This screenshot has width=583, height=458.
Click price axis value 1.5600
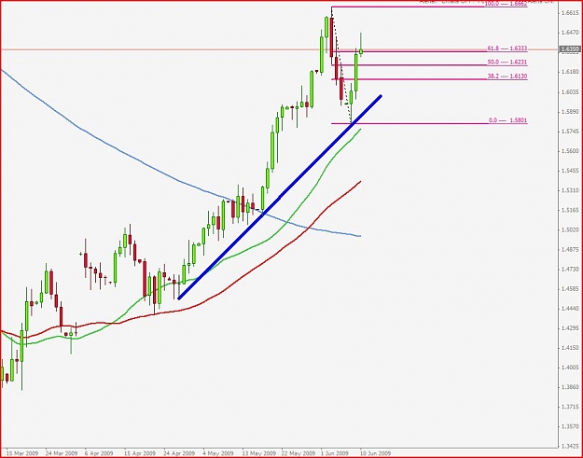570,151
